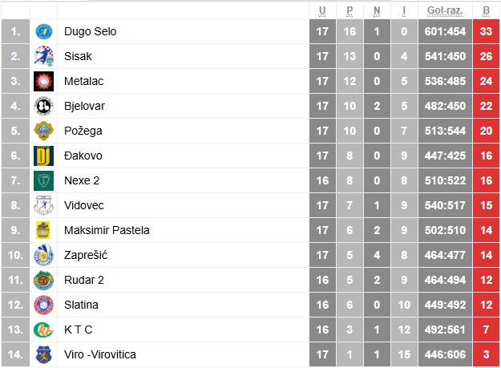Image resolution: width=501 pixels, height=368 pixels.
Task: Open the Zaprešić team name
Action: tap(86, 255)
